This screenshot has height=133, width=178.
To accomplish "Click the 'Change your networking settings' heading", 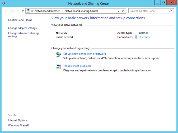I will [x=71, y=48].
